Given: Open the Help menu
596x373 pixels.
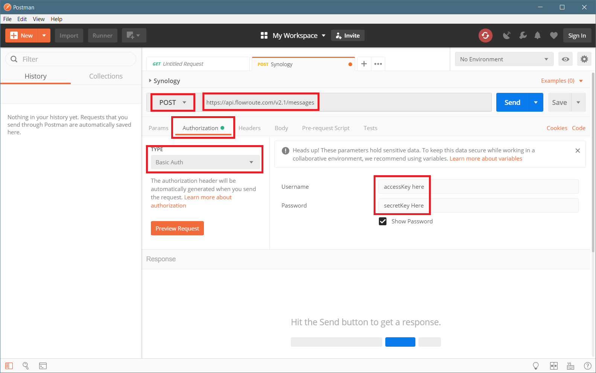Looking at the screenshot, I should [56, 19].
